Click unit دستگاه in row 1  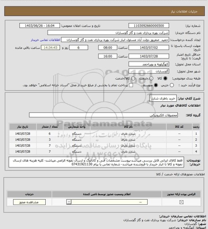tap(77, 134)
